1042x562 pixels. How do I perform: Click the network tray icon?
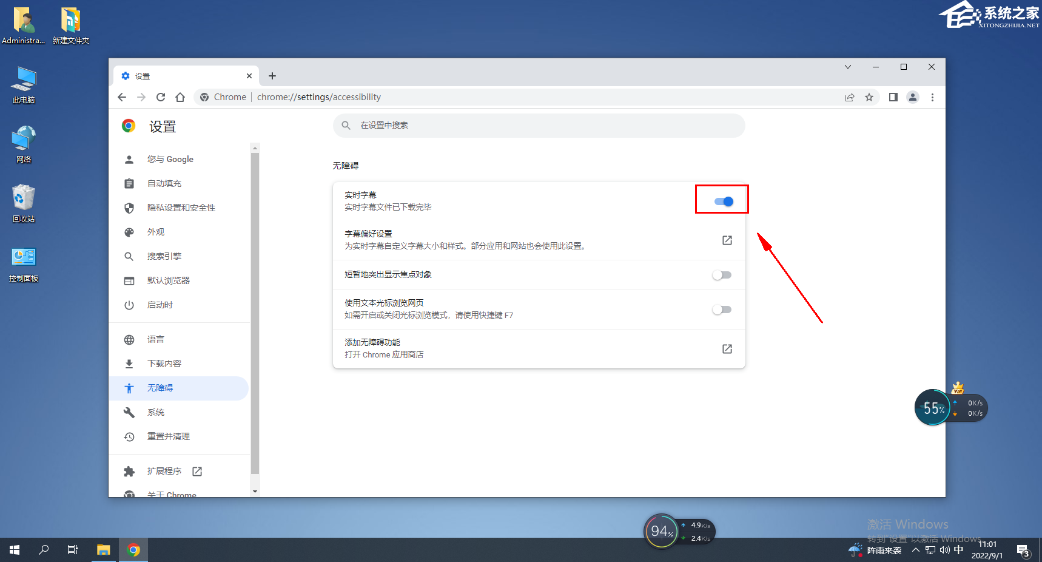coord(930,550)
